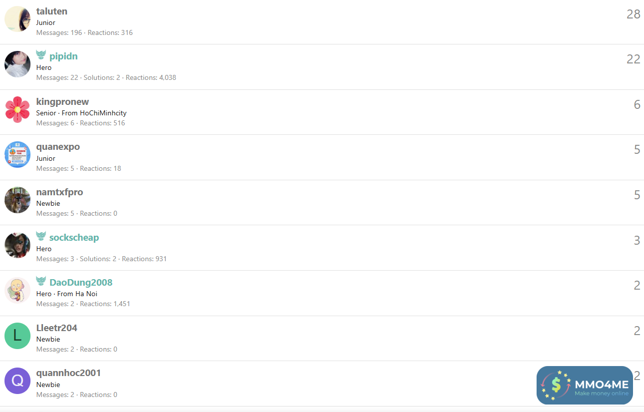
Task: Open namtxfpro's avatar picture
Action: [17, 200]
